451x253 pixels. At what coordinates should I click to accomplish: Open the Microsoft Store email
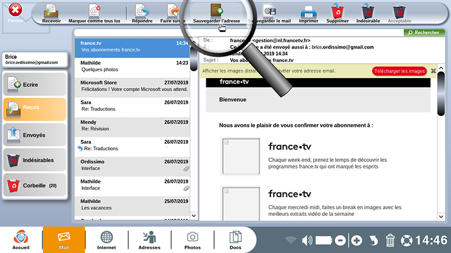click(132, 88)
